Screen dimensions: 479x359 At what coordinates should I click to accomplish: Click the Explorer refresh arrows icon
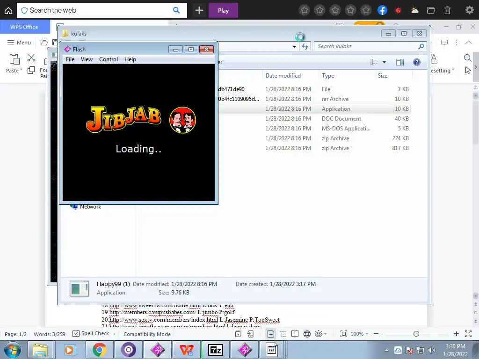tap(305, 46)
